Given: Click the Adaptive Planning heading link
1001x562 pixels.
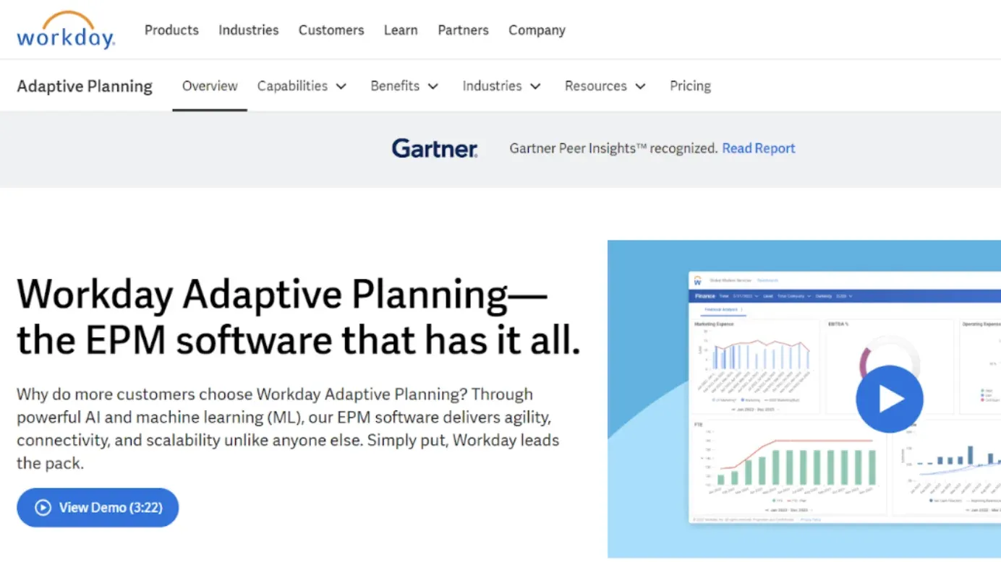Looking at the screenshot, I should coord(85,85).
